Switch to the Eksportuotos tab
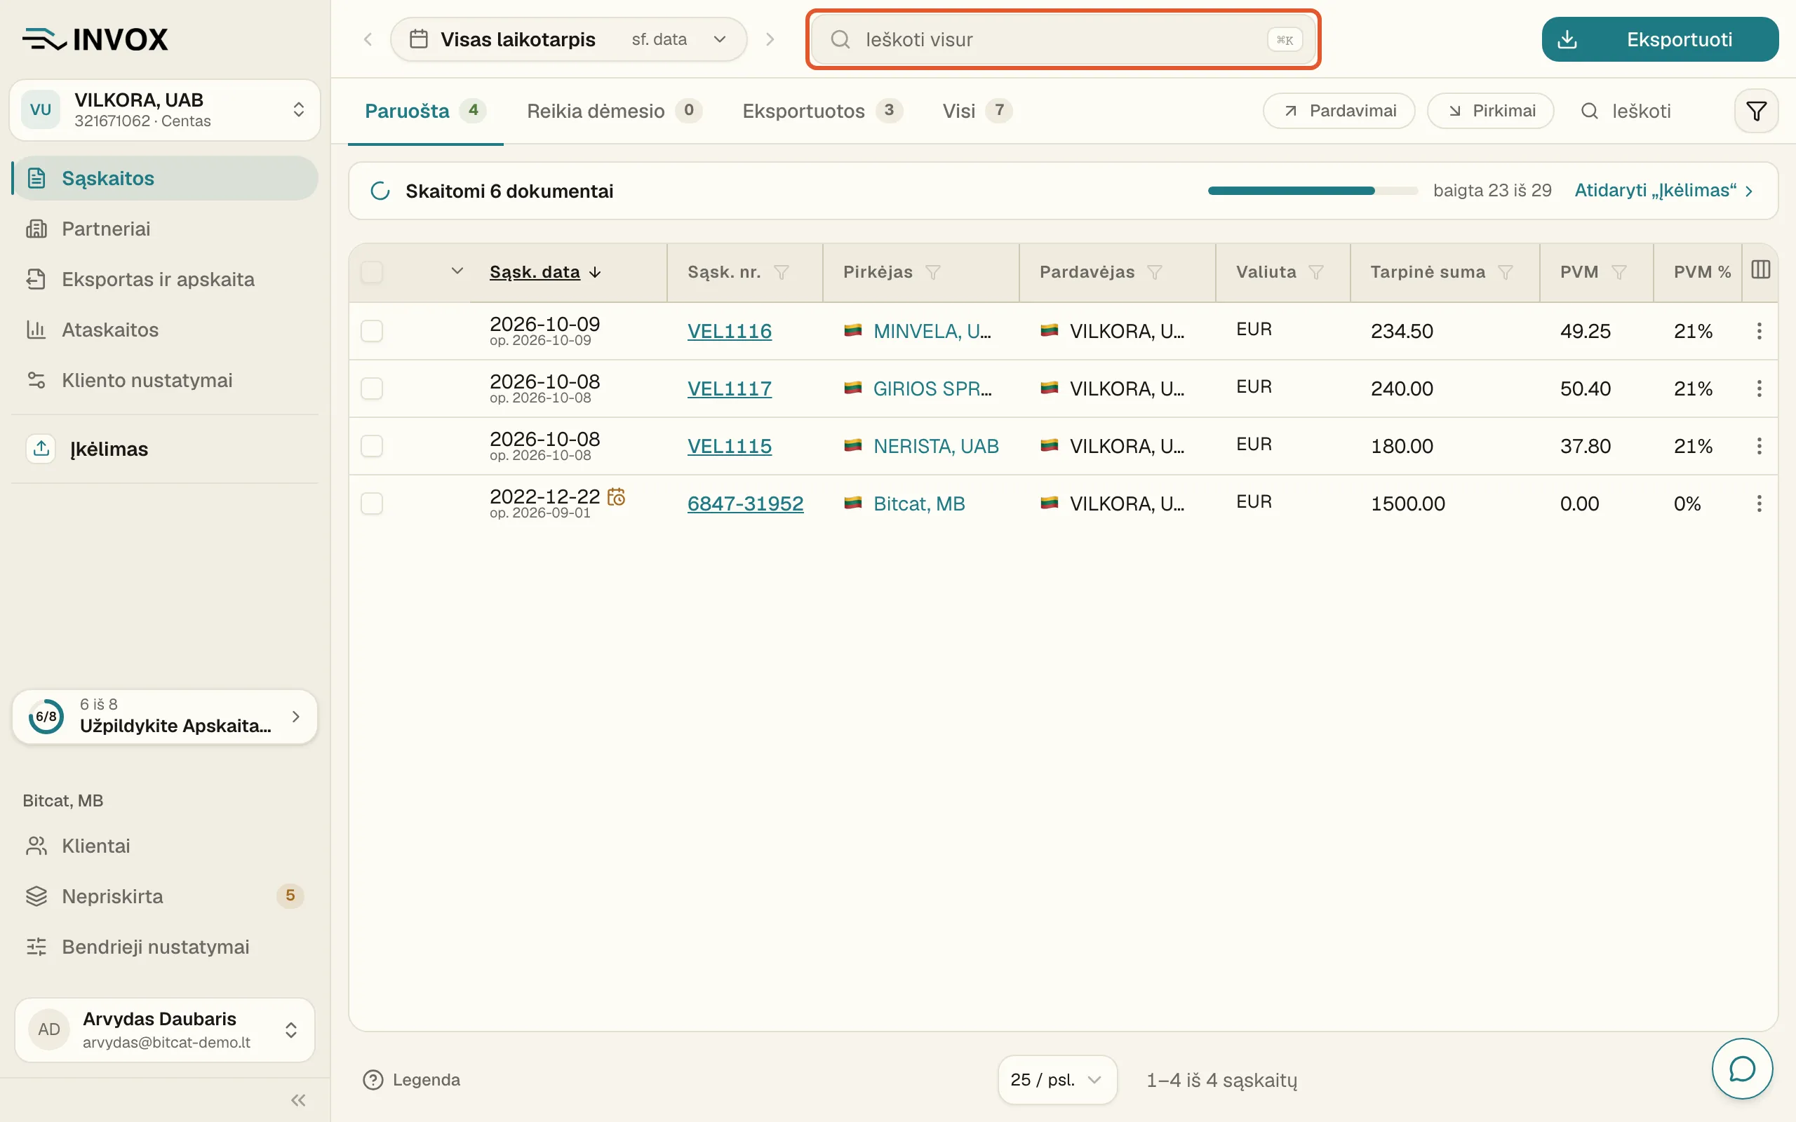 [x=822, y=111]
